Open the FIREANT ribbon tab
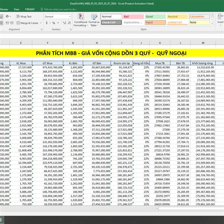This screenshot has height=224, width=224. click(30, 9)
